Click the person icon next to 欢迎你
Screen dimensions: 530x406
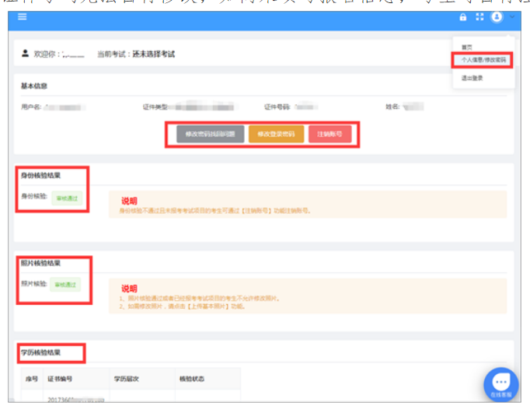[25, 54]
